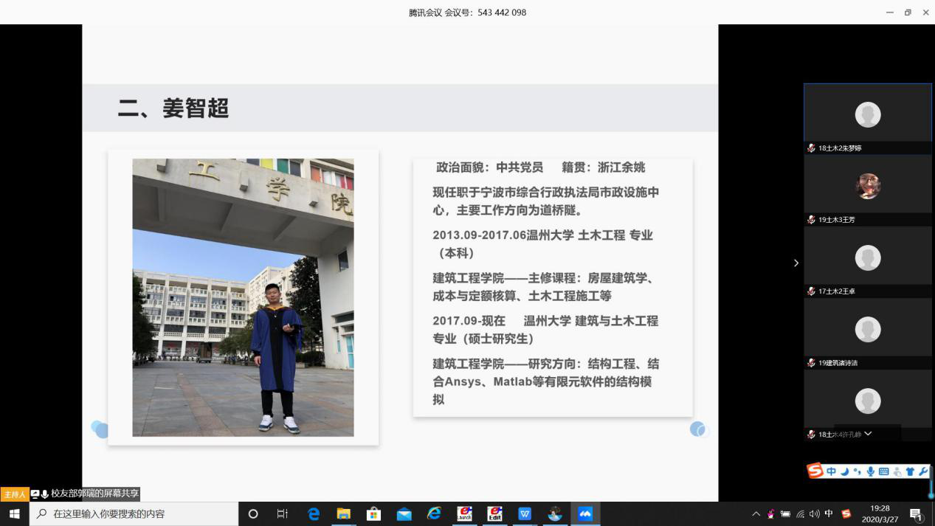Click the Windows taskbar search box

click(x=134, y=513)
